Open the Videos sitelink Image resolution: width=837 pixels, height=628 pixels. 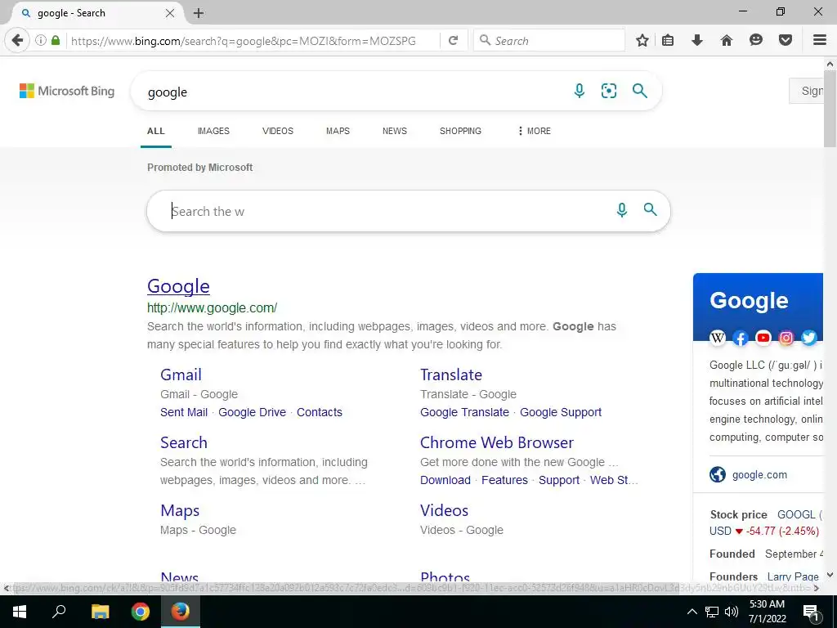(x=444, y=510)
